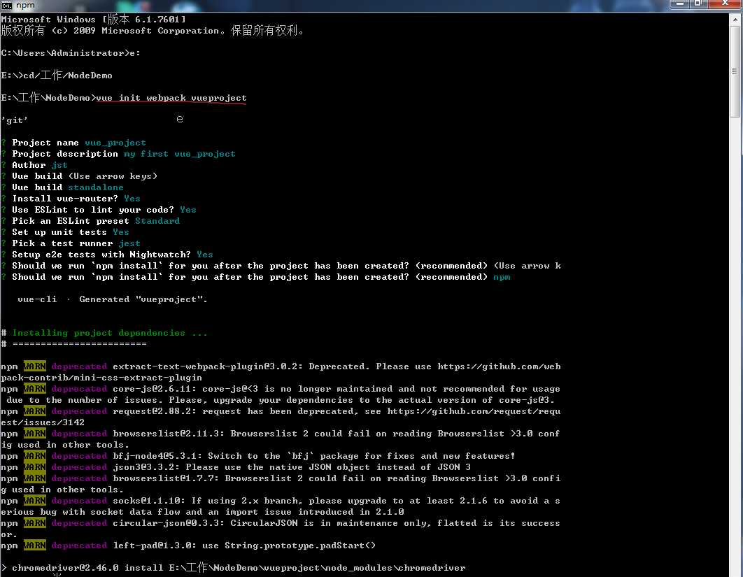Click the 'Installing project dependencies ...' text
The height and width of the screenshot is (577, 743).
point(110,333)
